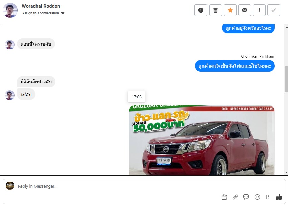Viewport: 288px width, 205px height.
Task: Open the shopping bag products icon
Action: [224, 197]
